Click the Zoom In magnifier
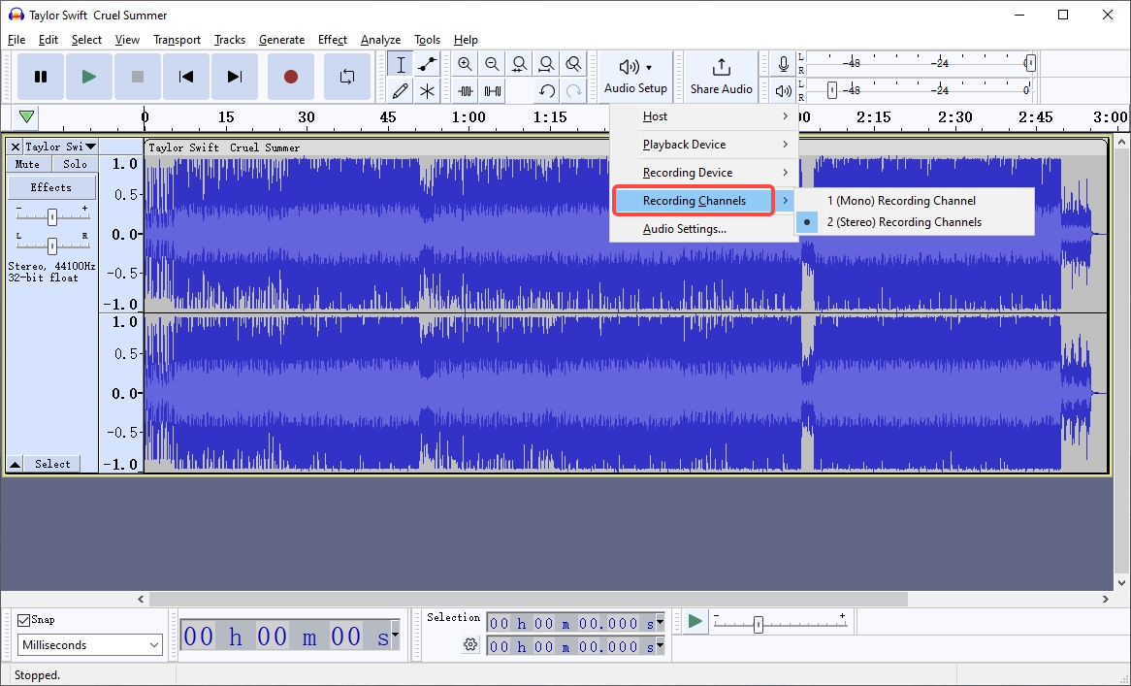Screen dimensions: 1131x686 466,64
